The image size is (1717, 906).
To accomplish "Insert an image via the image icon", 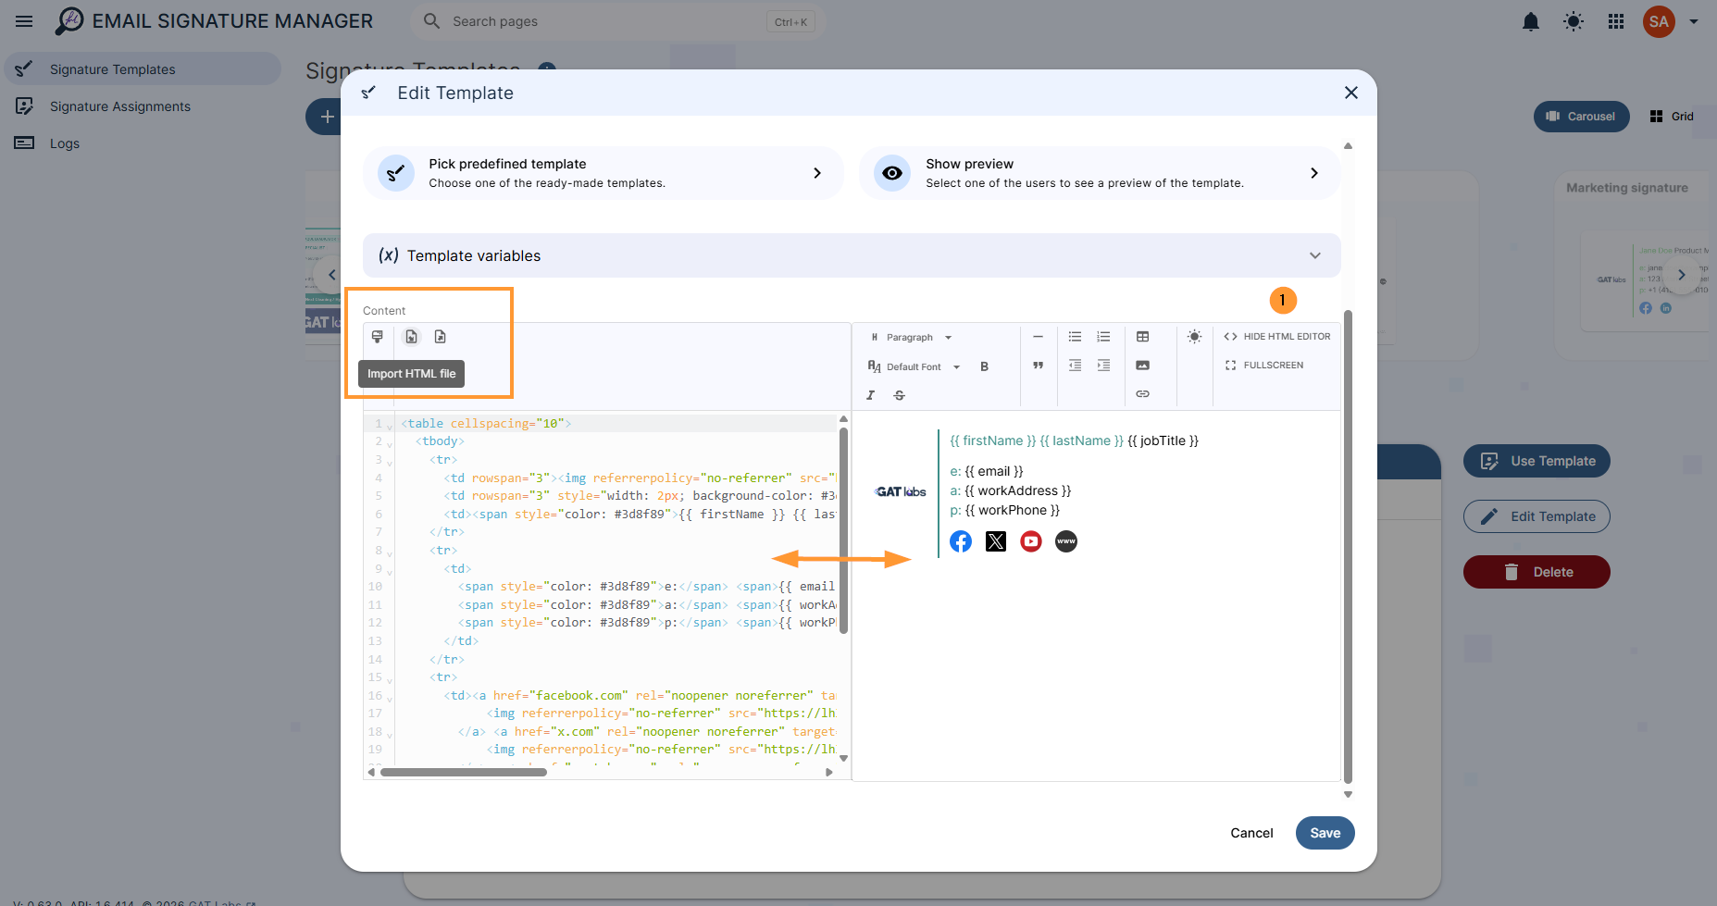I will coord(1143,366).
